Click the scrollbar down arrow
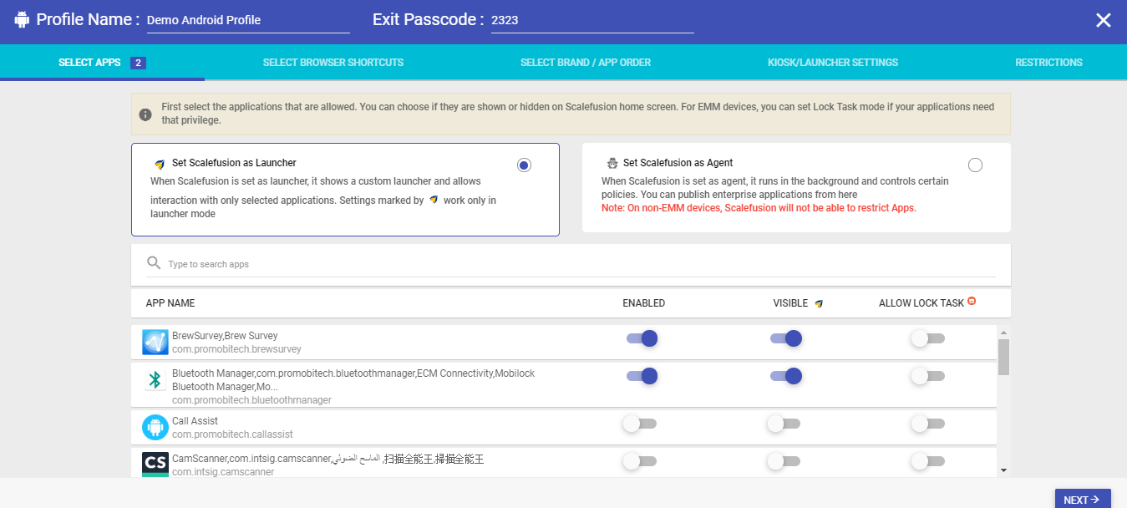The width and height of the screenshot is (1127, 508). (x=1003, y=470)
